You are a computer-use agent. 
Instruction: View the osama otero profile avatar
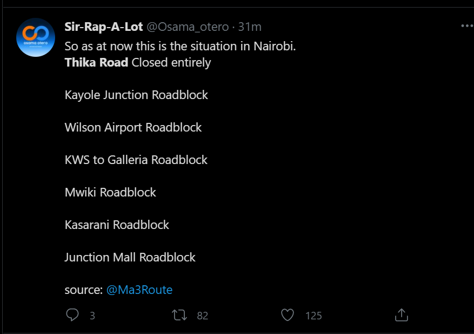36,37
